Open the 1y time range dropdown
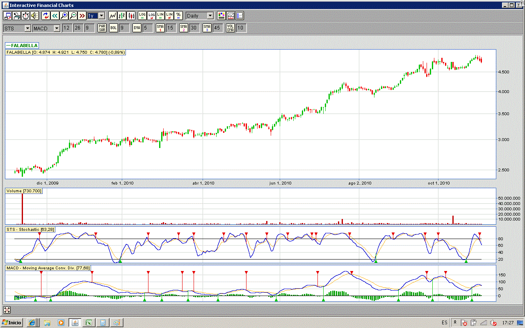 tap(101, 16)
